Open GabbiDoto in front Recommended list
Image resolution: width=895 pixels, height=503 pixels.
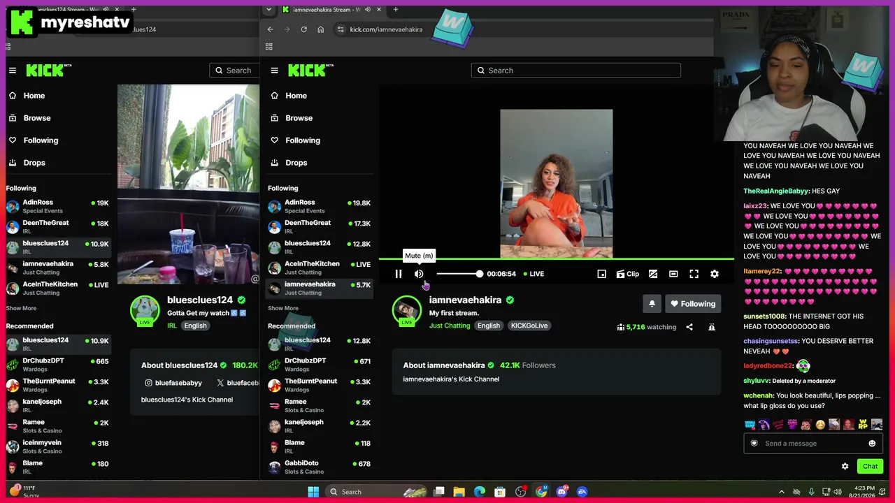(320, 467)
